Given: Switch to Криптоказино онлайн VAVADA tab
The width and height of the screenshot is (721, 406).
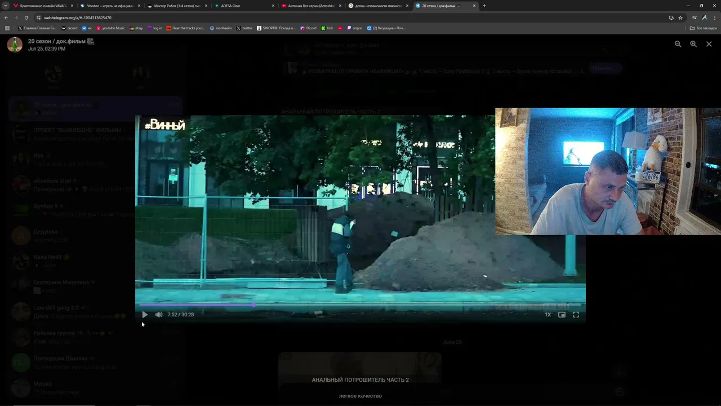Looking at the screenshot, I should pos(43,6).
